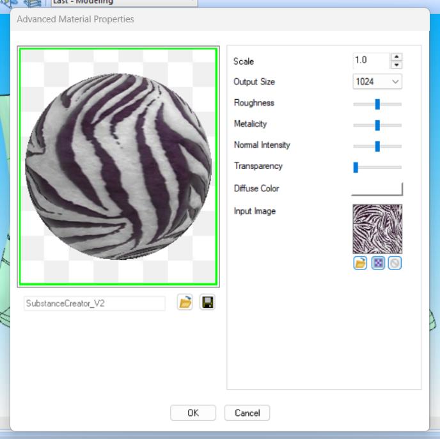Click the Output Size label
This screenshot has width=440, height=439.
(255, 82)
